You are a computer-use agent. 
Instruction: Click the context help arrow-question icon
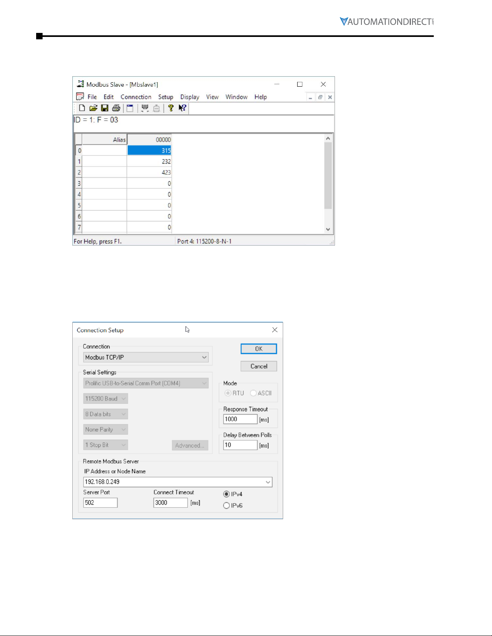coord(182,108)
